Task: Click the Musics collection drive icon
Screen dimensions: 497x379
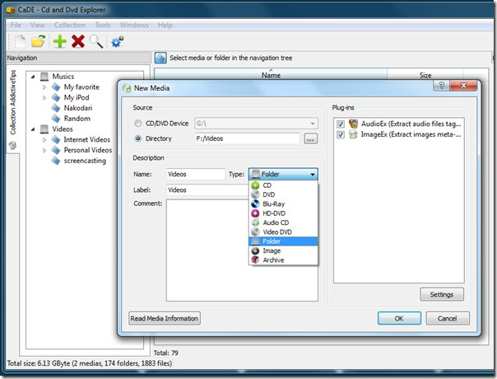Action: [x=44, y=77]
